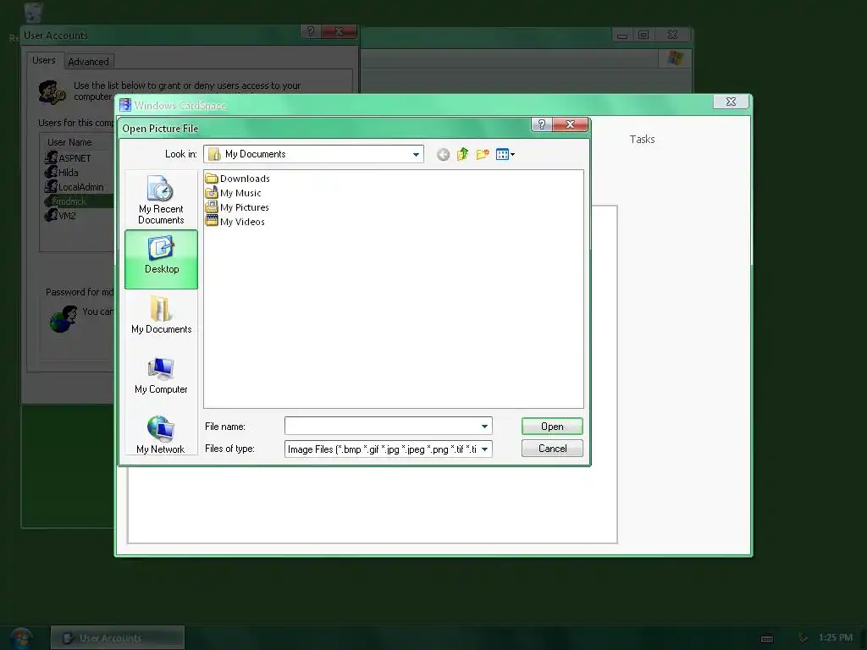Select ASPNET user in User Accounts
Screen dimensions: 867x650
68,158
